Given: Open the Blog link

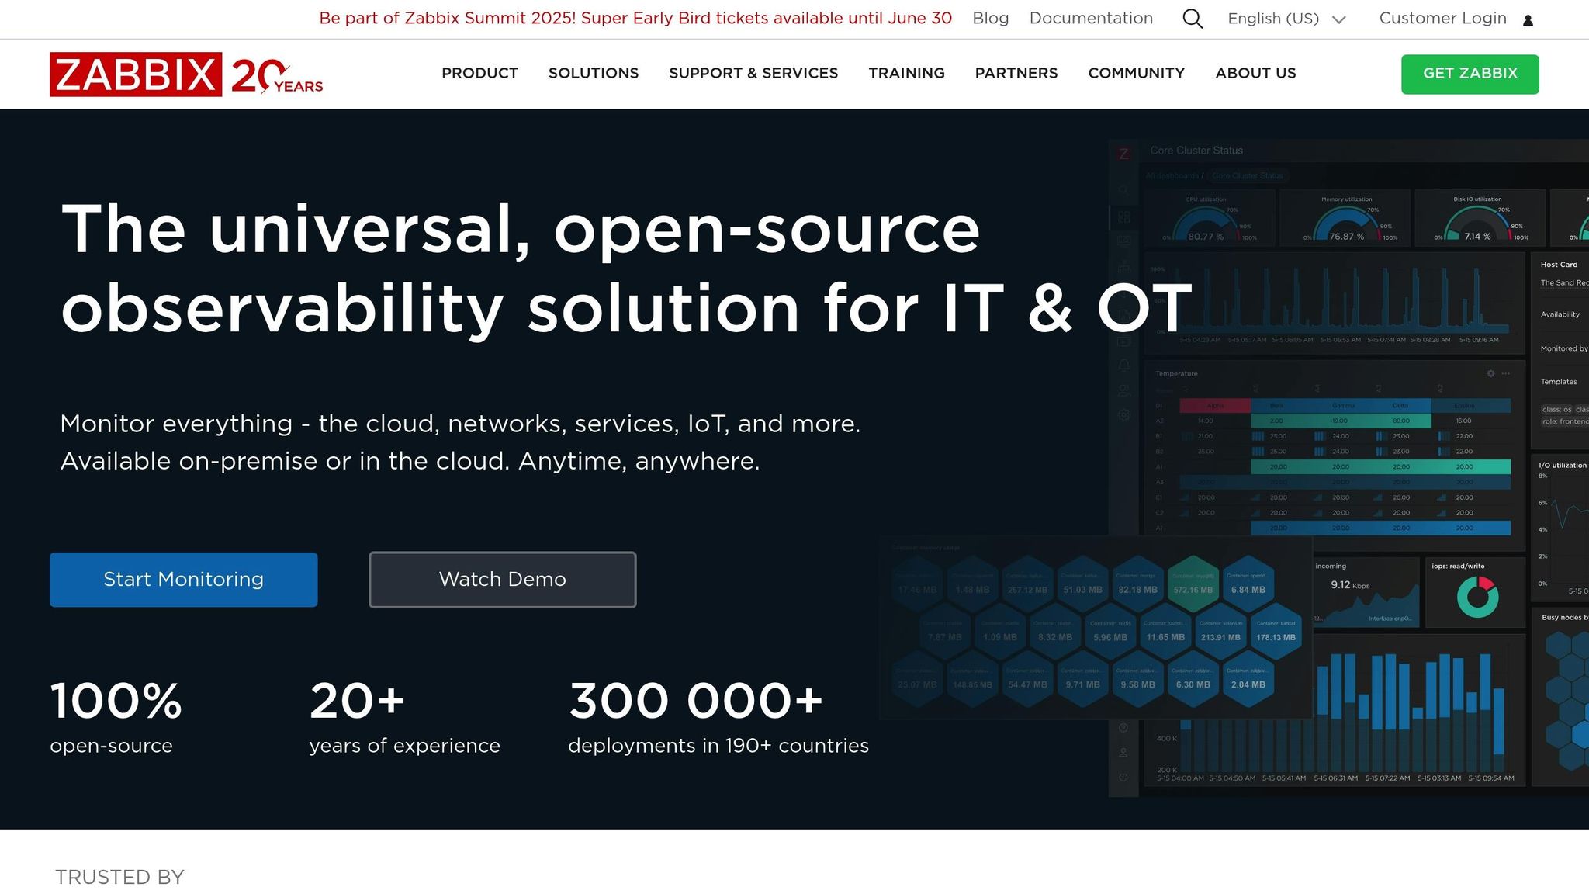Looking at the screenshot, I should coord(991,19).
